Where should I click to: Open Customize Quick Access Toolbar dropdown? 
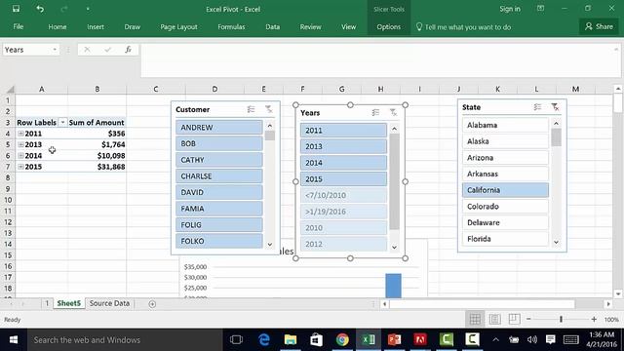(88, 9)
